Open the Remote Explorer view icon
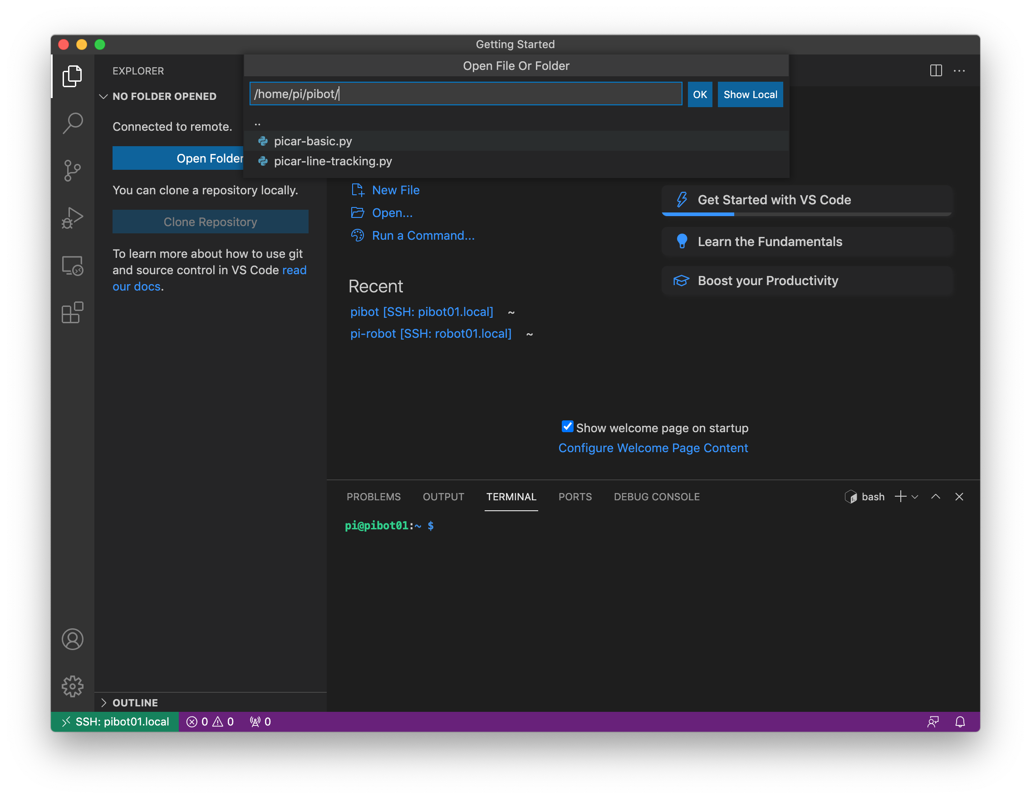 [x=72, y=266]
